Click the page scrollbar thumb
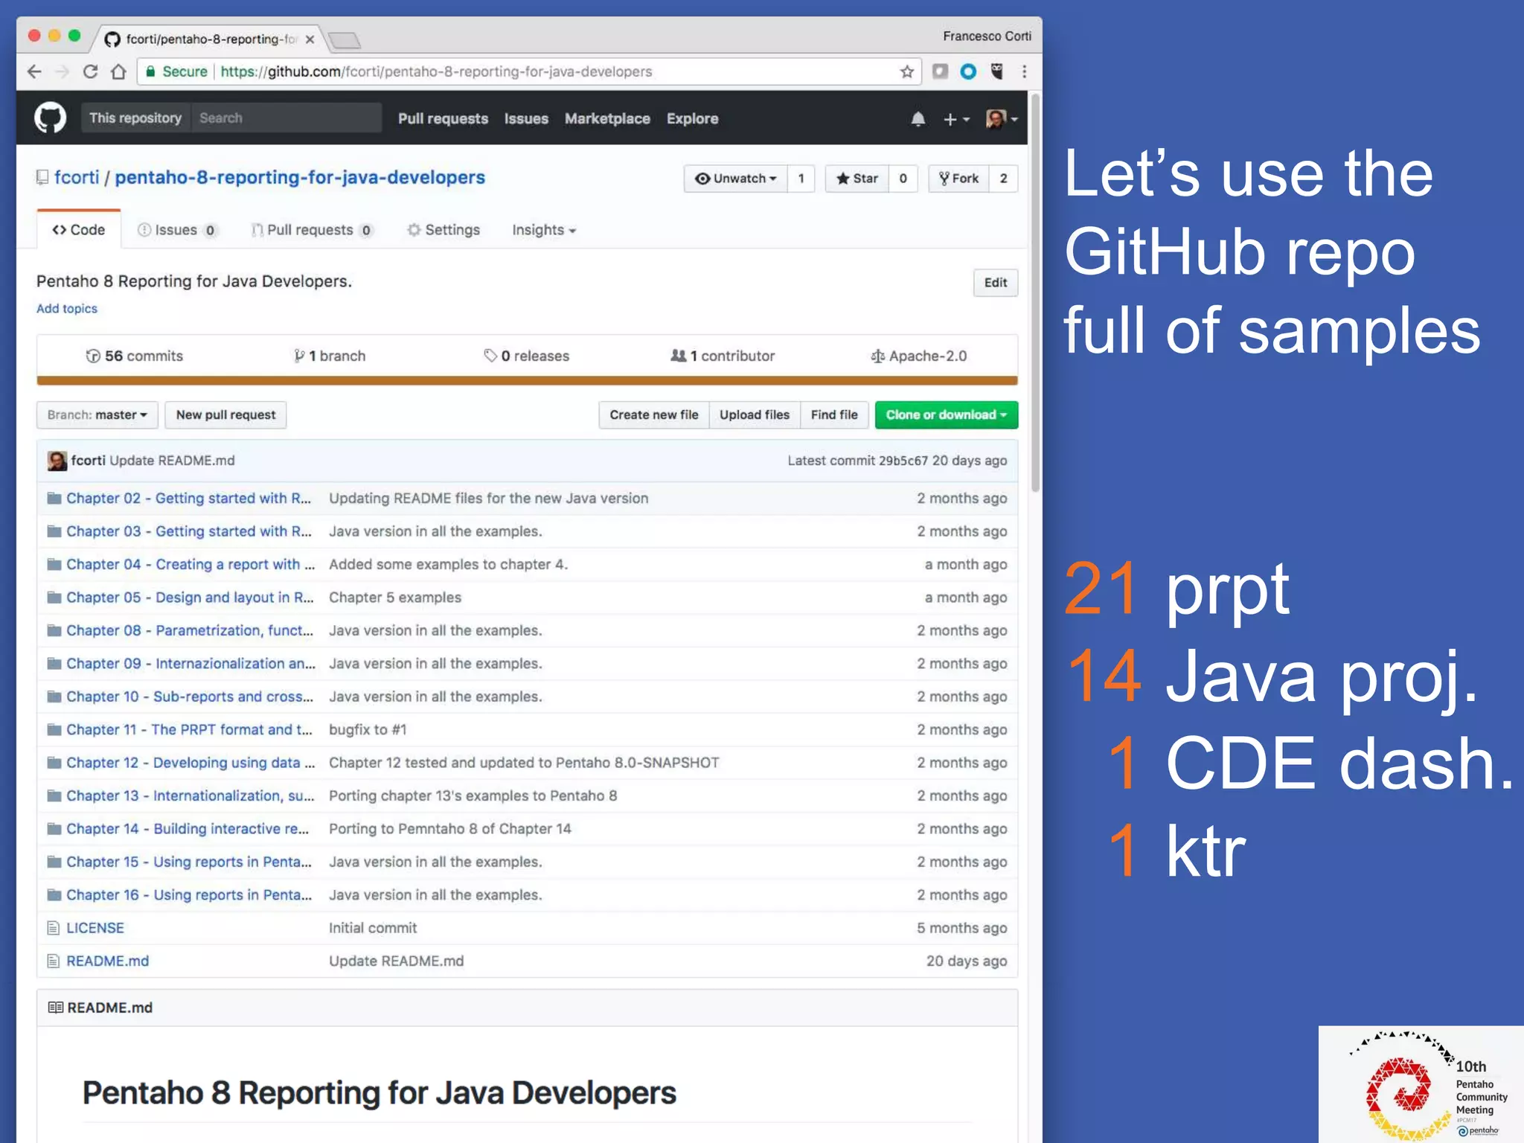The width and height of the screenshot is (1524, 1143). 1034,293
